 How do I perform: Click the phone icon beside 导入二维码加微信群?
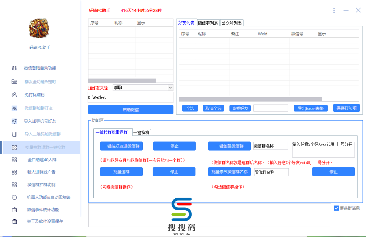click(14, 134)
